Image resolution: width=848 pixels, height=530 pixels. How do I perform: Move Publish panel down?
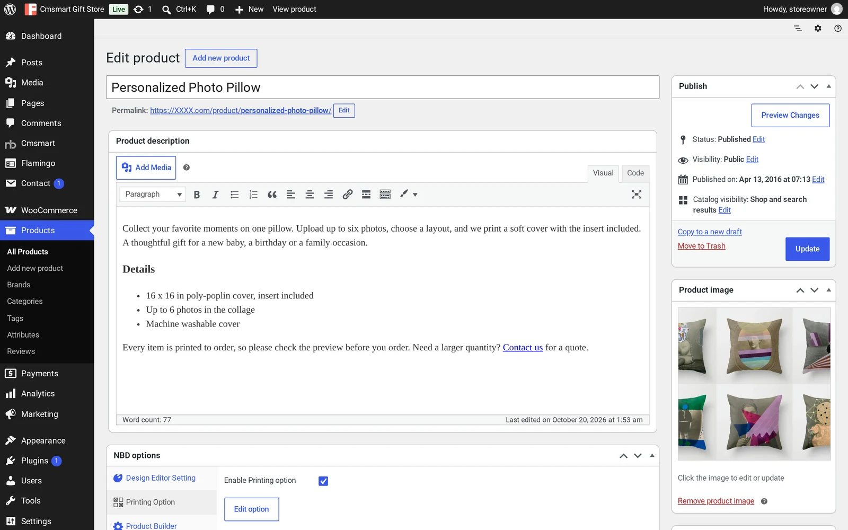(x=815, y=86)
